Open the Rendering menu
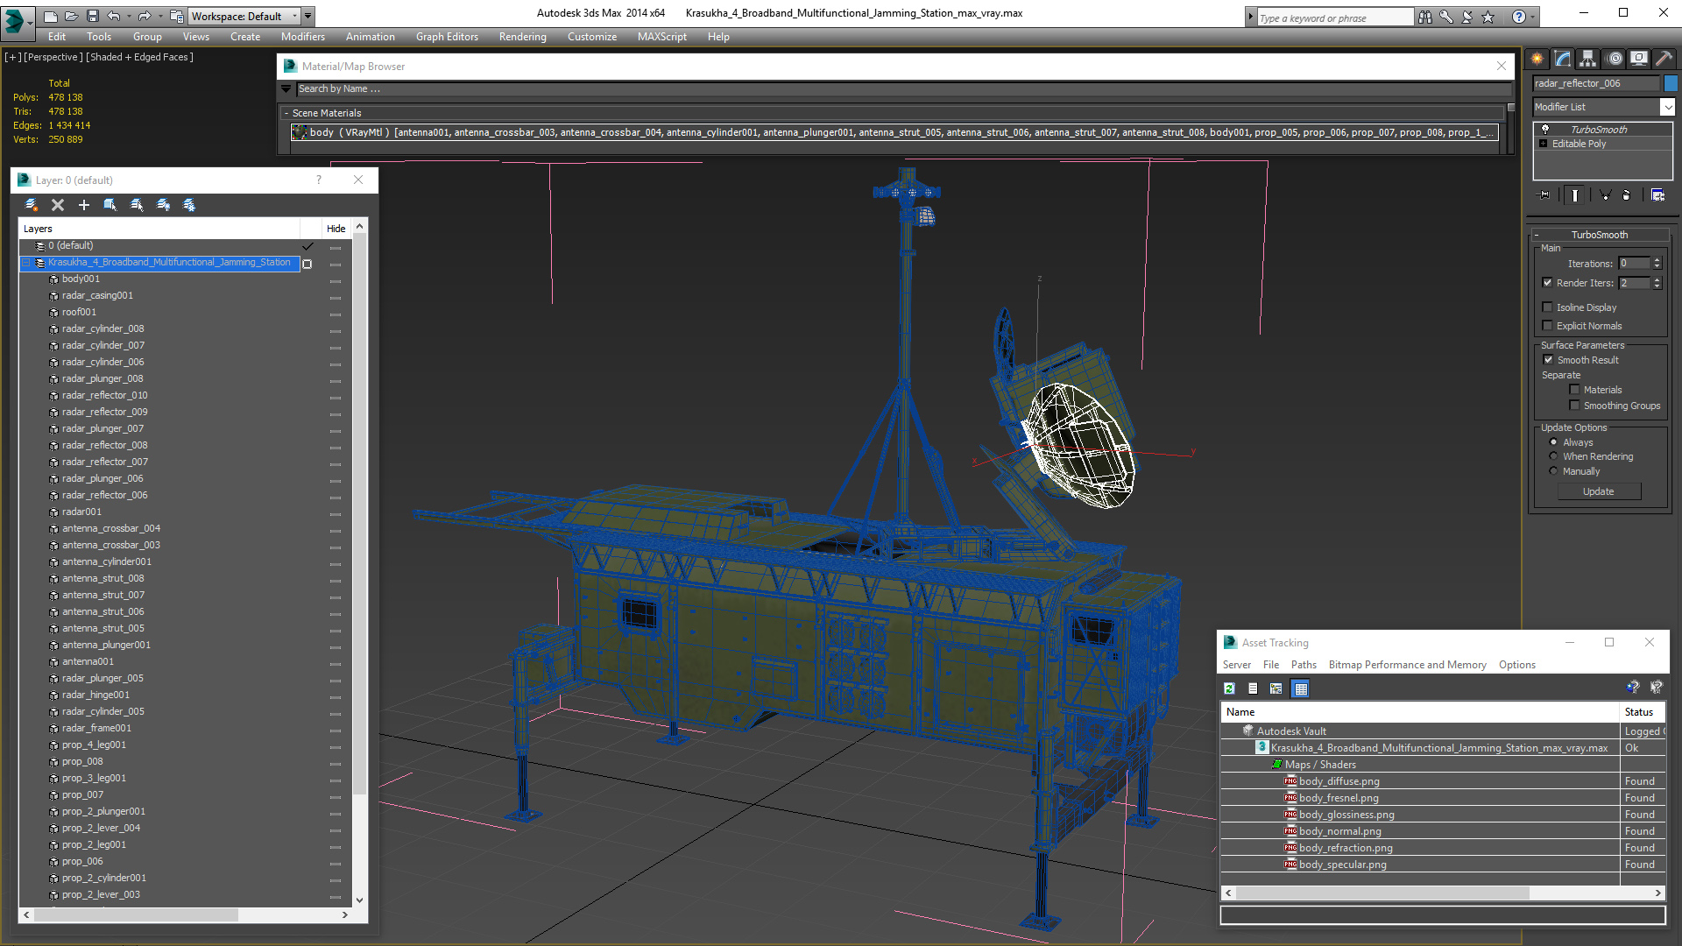The width and height of the screenshot is (1682, 946). 522,37
